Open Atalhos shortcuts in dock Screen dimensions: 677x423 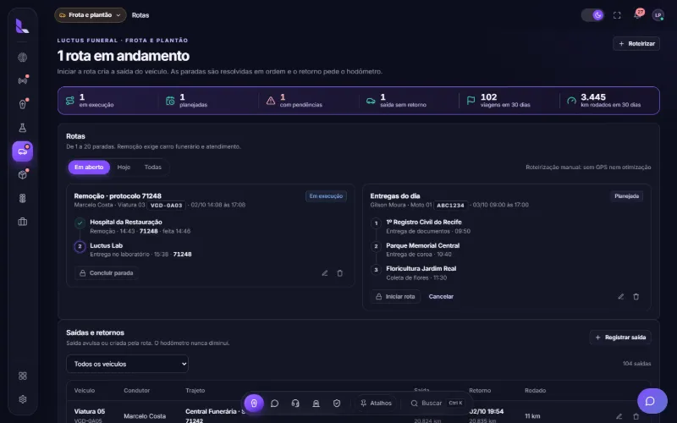click(x=376, y=404)
